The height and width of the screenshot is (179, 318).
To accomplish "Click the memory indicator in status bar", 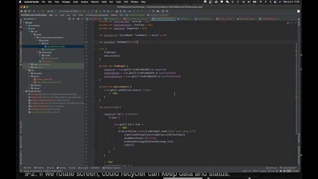I will [292, 171].
